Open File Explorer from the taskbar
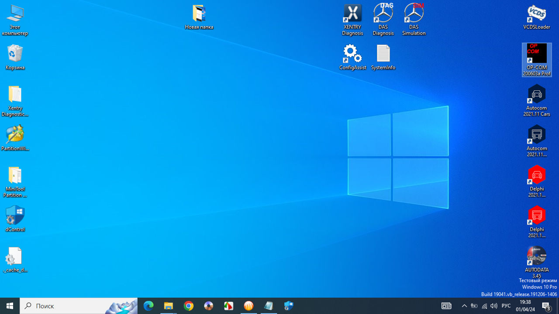The width and height of the screenshot is (559, 314). (169, 306)
